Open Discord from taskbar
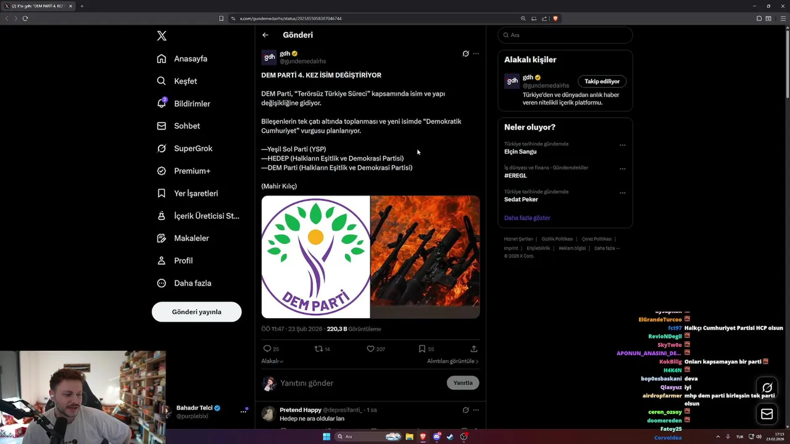Screen dimensions: 790x444 [x=436, y=437]
